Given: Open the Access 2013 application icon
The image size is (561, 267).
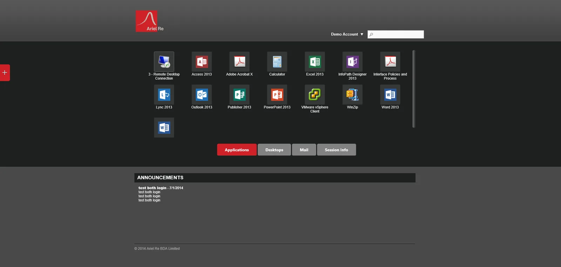Looking at the screenshot, I should 202,62.
